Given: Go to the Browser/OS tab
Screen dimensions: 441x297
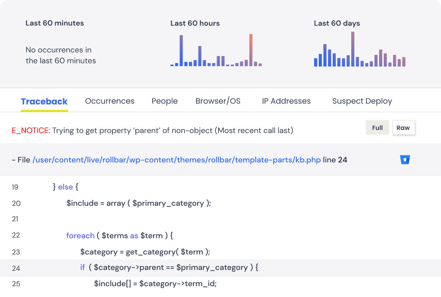Looking at the screenshot, I should [x=218, y=101].
